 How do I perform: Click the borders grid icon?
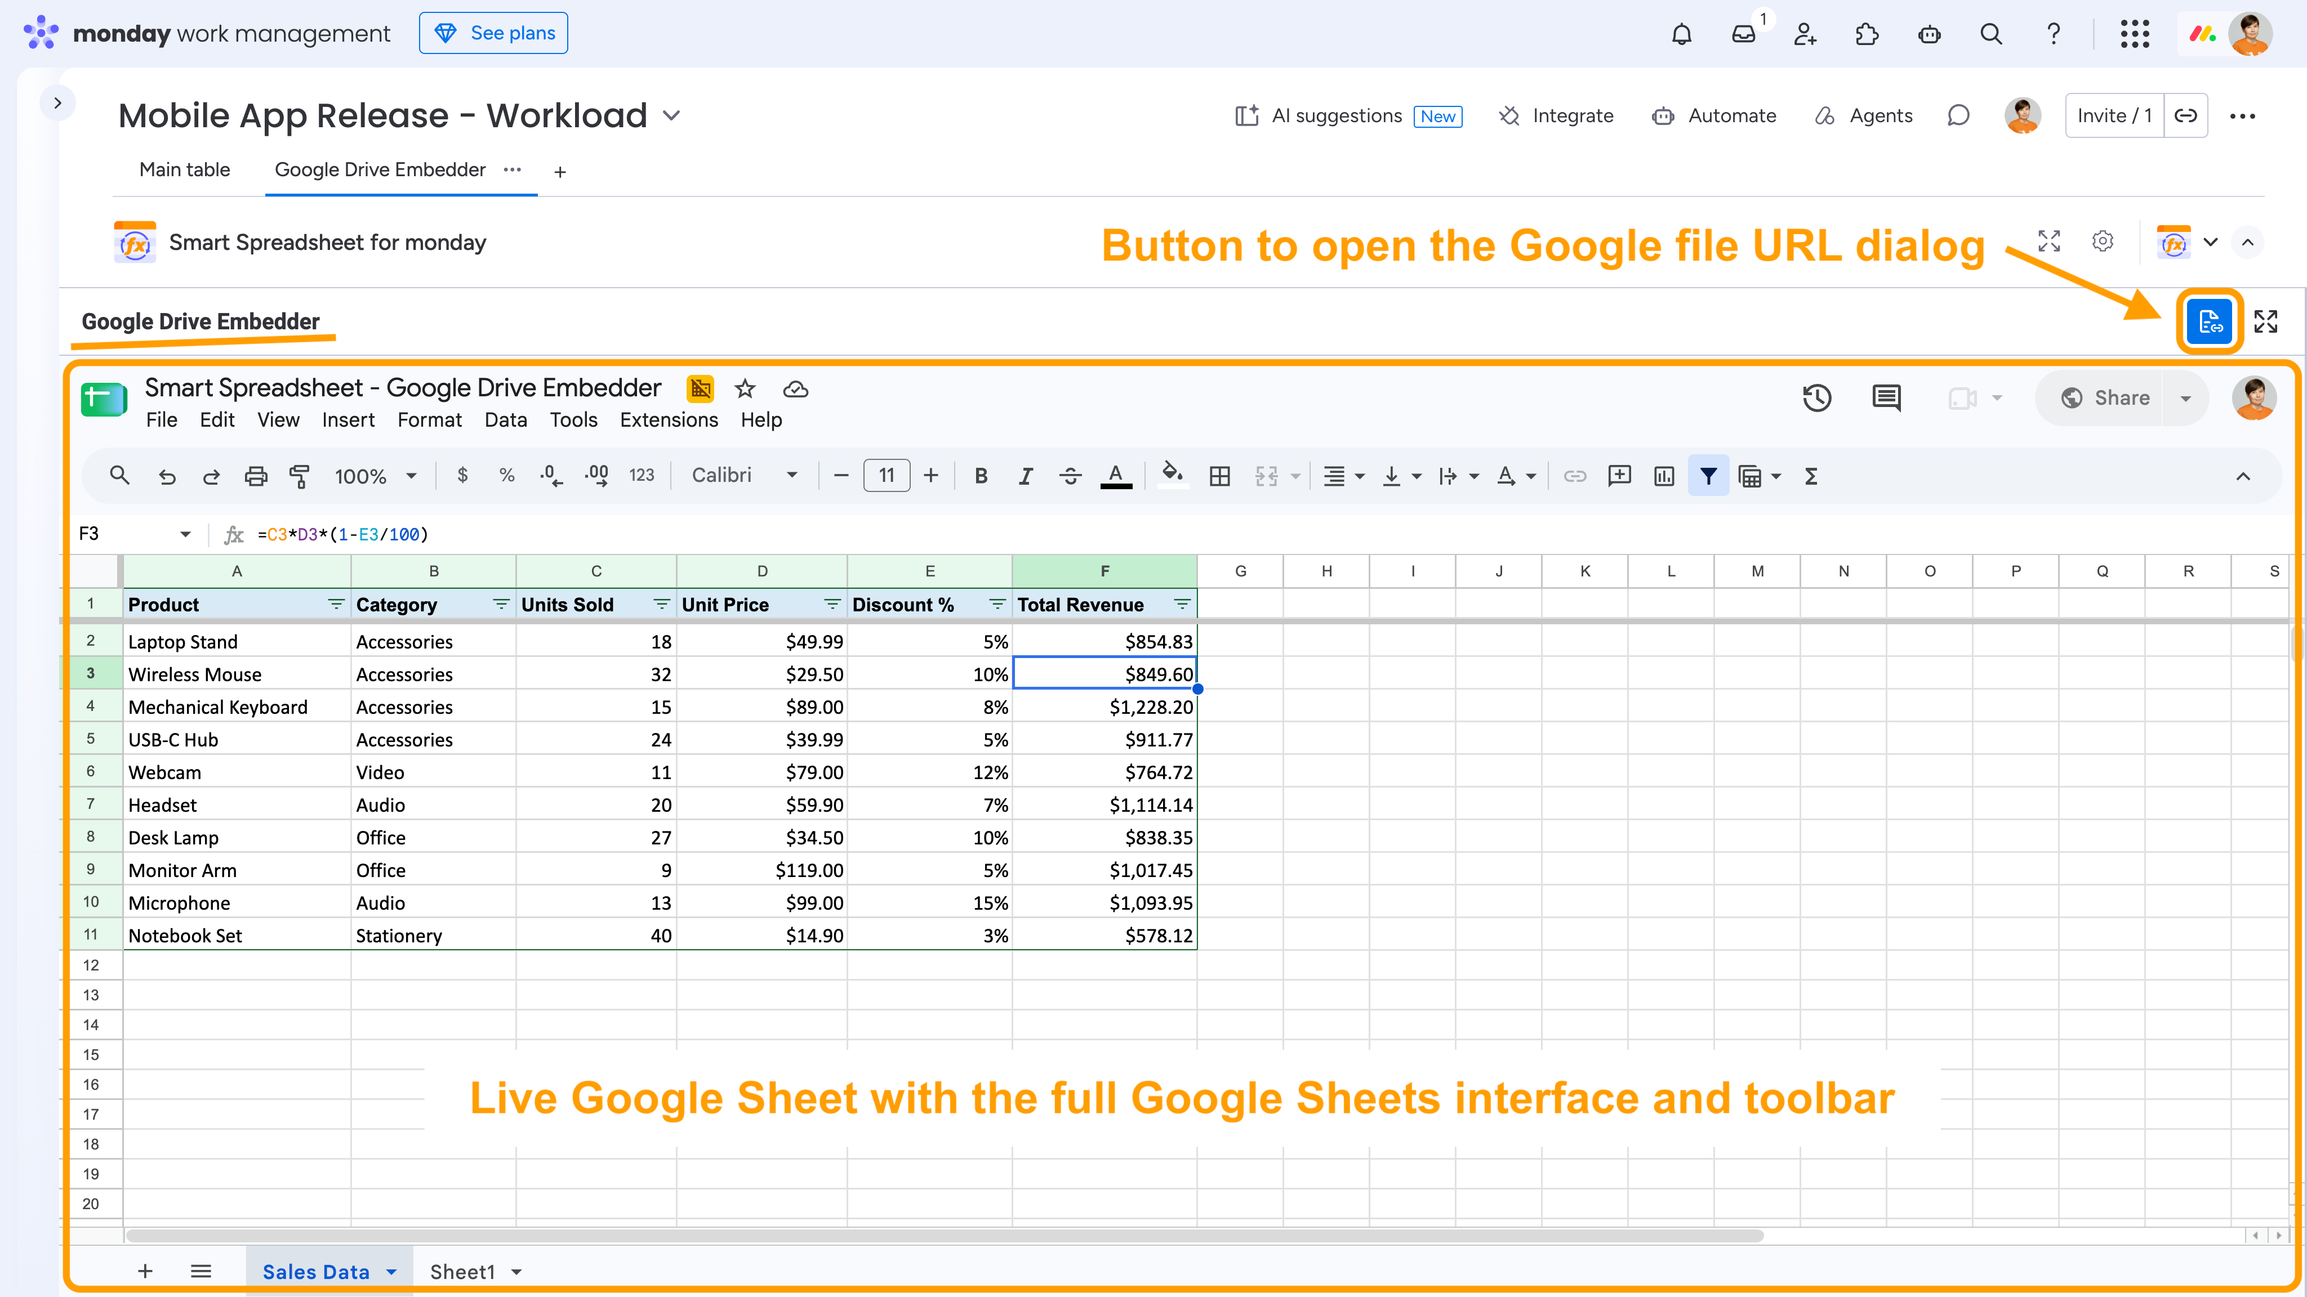pyautogui.click(x=1219, y=476)
